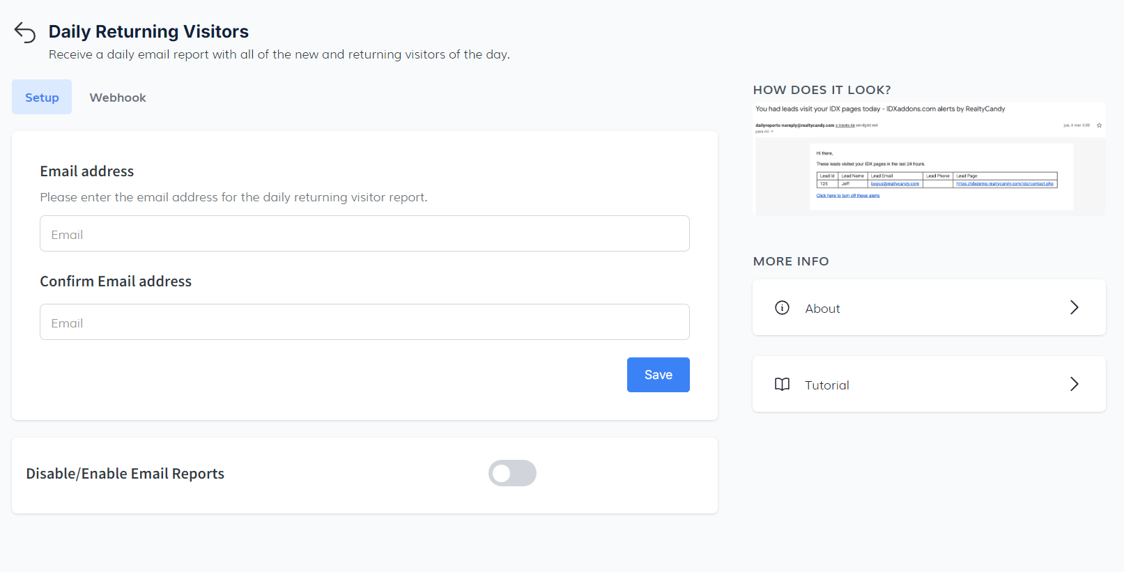The width and height of the screenshot is (1124, 572).
Task: Expand About using its right chevron
Action: pos(1074,308)
